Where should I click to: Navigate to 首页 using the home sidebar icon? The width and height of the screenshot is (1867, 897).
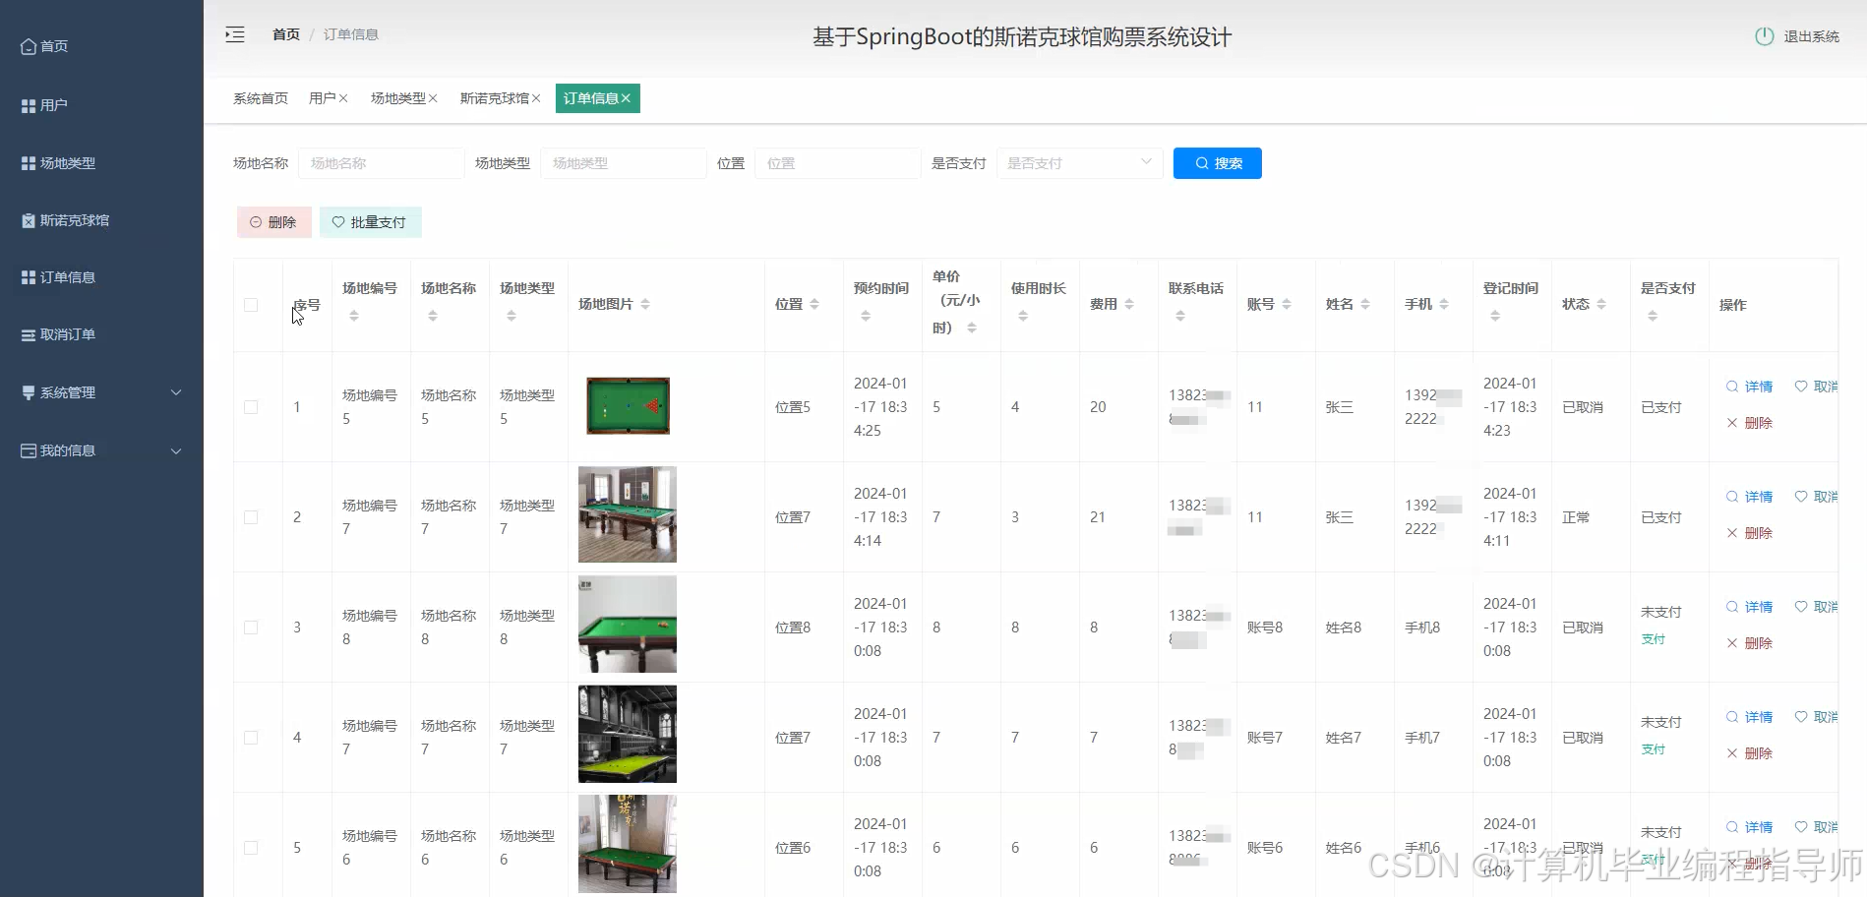tap(28, 45)
